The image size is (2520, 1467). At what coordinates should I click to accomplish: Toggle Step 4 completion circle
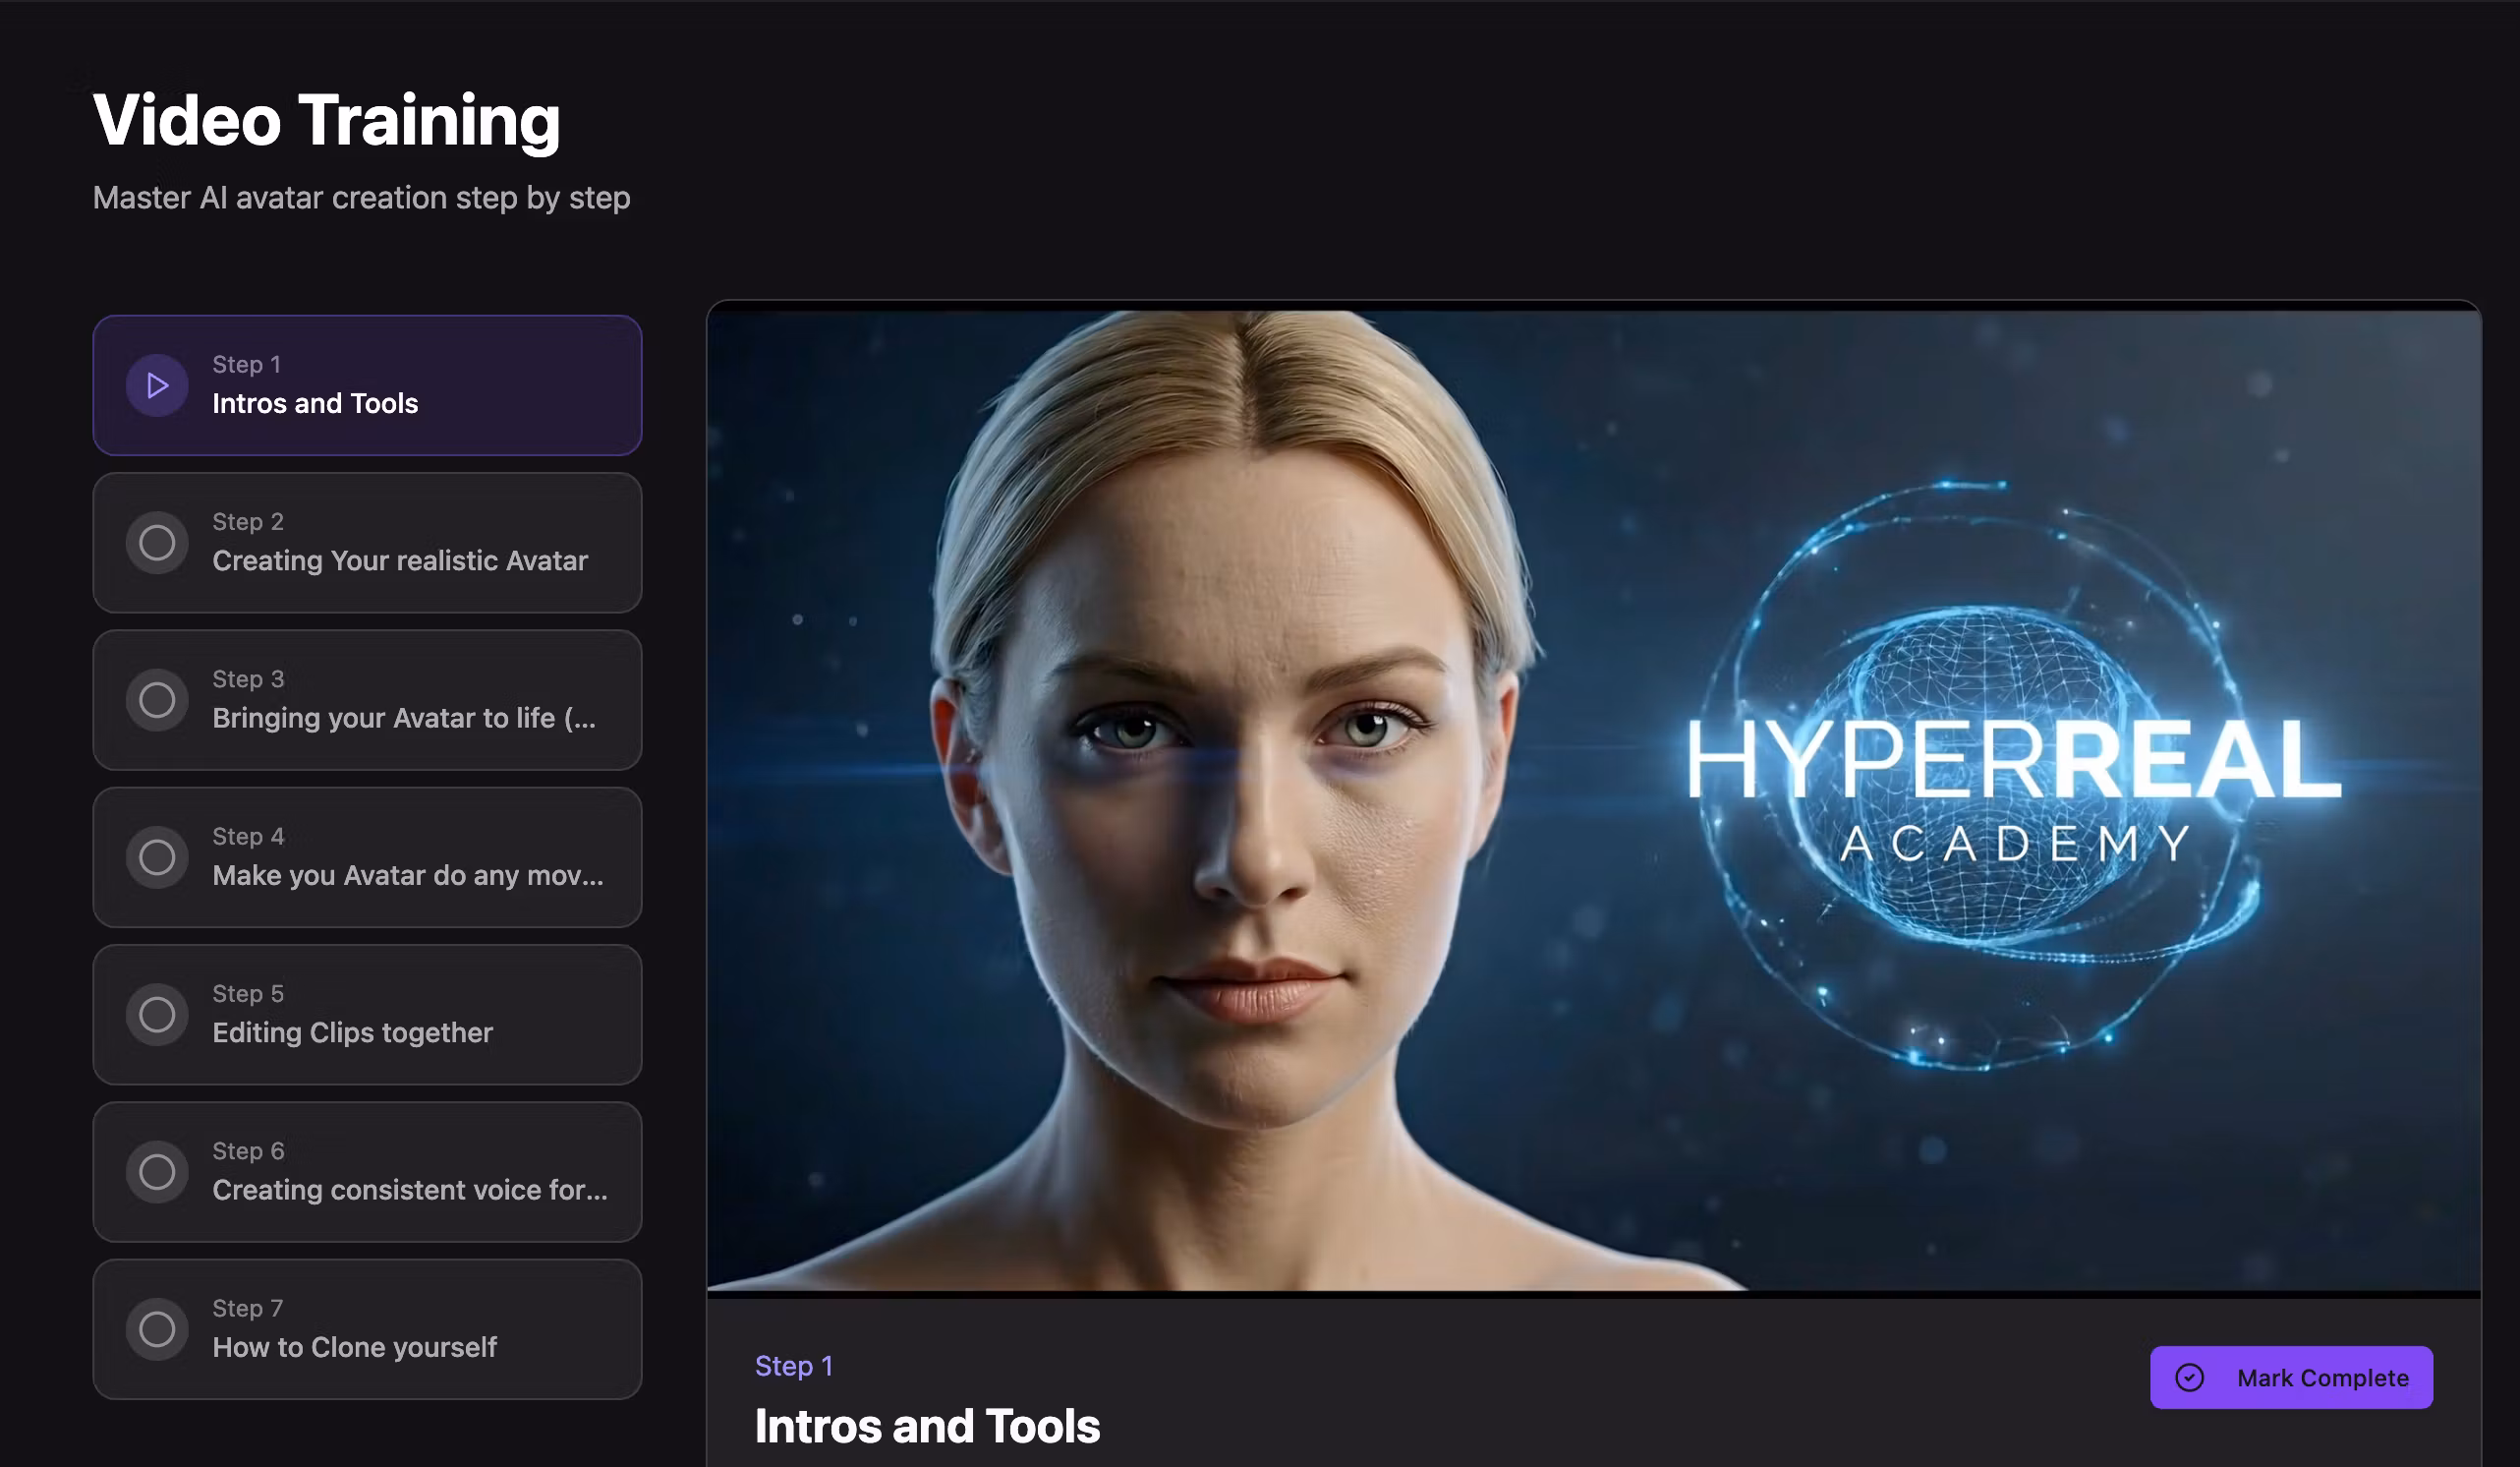click(x=157, y=856)
